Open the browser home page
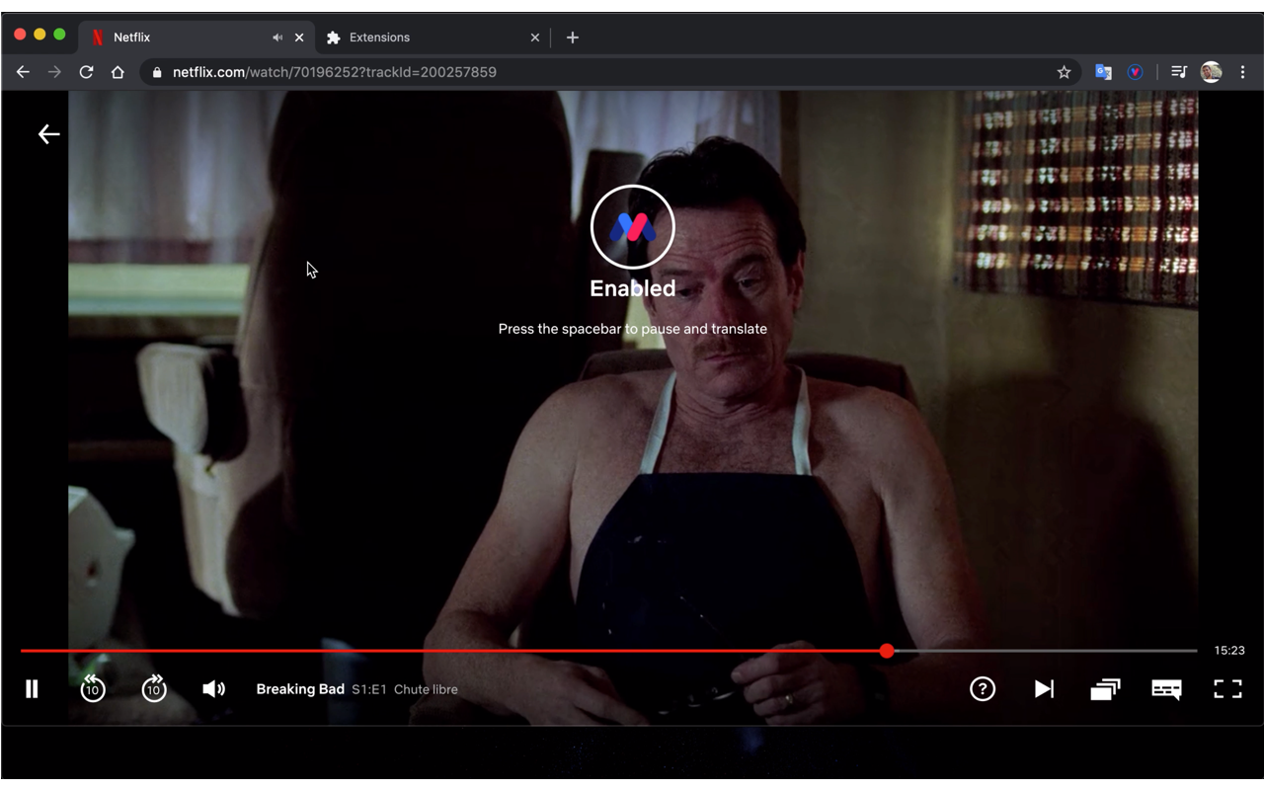Viewport: 1264px width, 790px height. click(118, 72)
